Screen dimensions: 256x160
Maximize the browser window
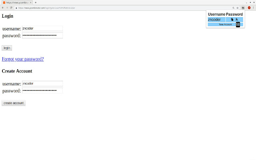[x=250, y=2]
